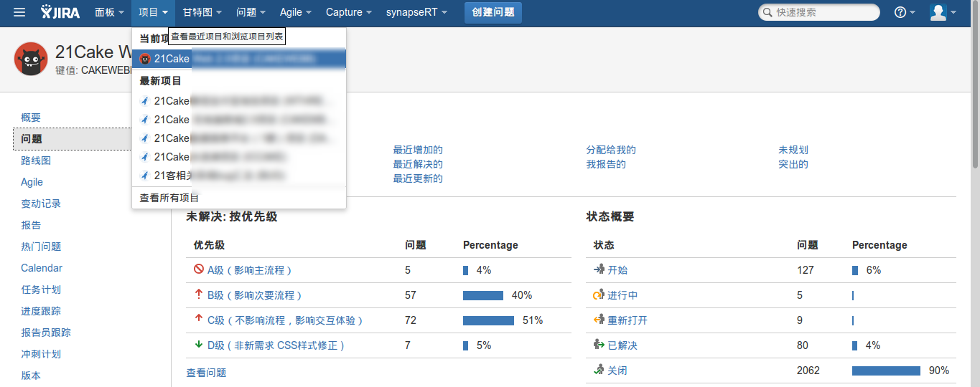Open 变动记录 in the sidebar

41,204
